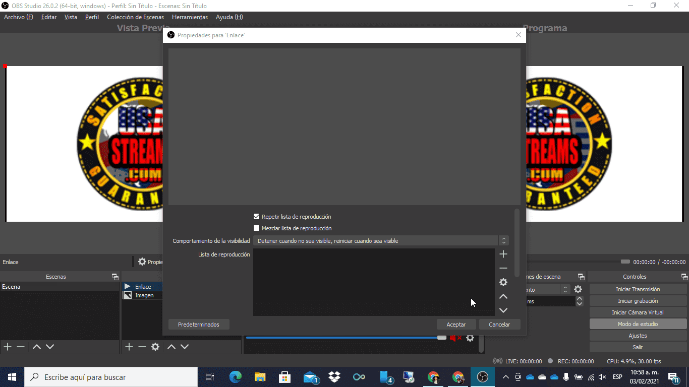The height and width of the screenshot is (387, 689).
Task: Open the Herramientas menu
Action: (x=190, y=17)
